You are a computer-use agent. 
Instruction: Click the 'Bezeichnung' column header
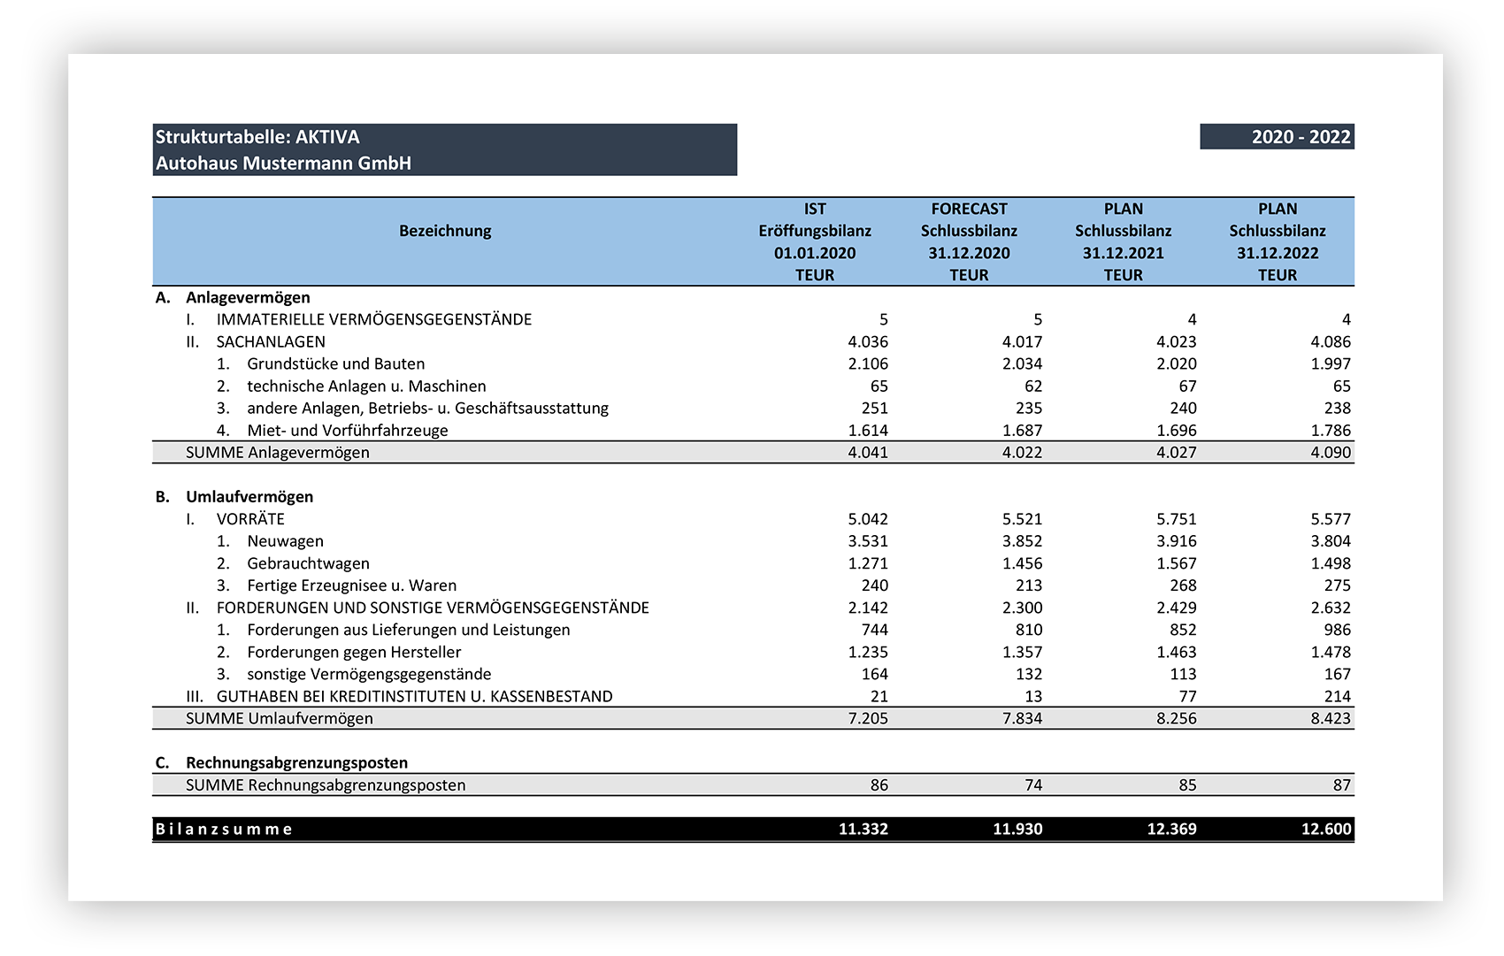tap(444, 231)
